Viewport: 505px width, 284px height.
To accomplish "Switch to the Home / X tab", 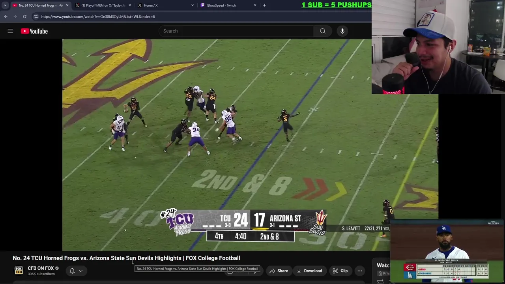I will (165, 6).
